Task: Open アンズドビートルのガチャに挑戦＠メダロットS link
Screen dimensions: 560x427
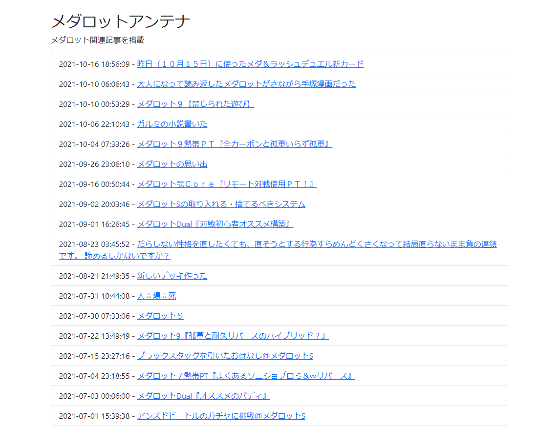Action: [221, 416]
